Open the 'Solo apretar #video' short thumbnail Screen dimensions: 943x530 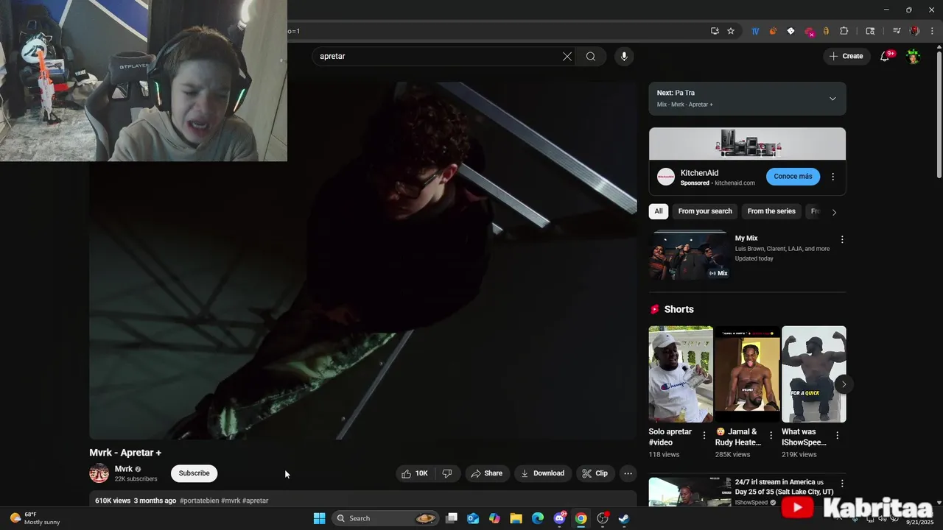coord(681,374)
